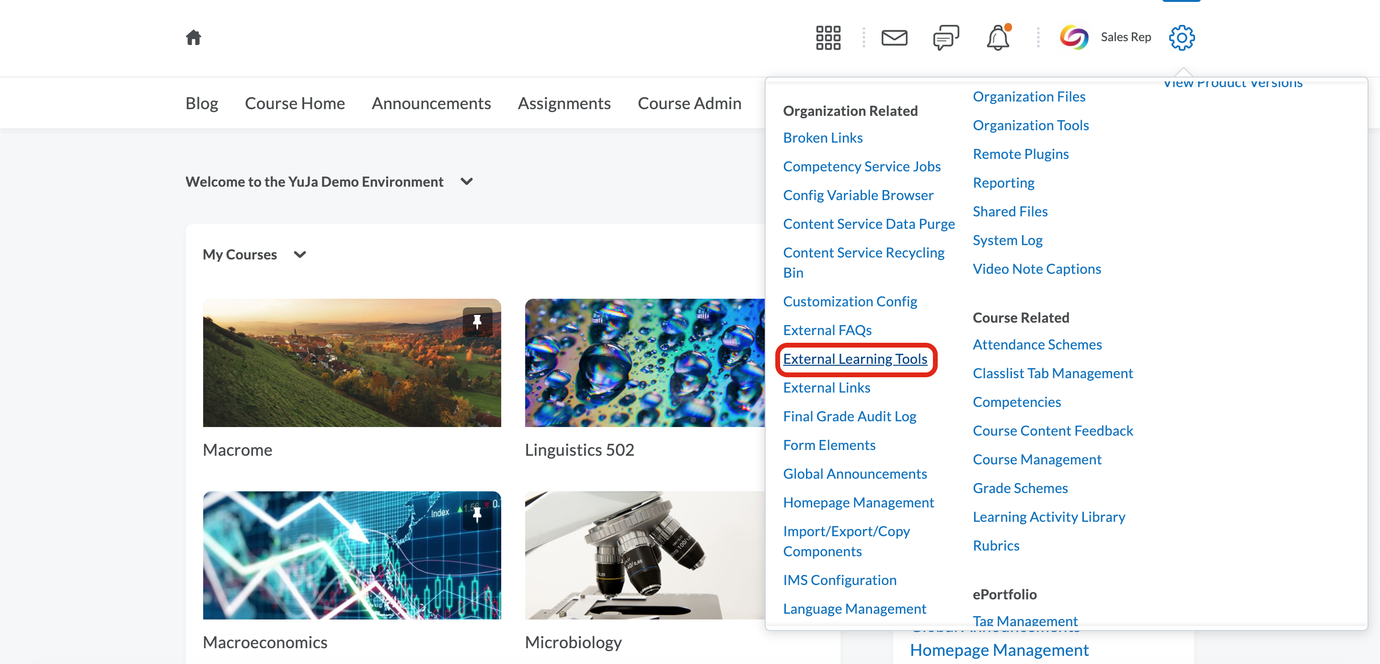Expand the Welcome to YuJa Demo Environment dropdown

click(x=466, y=181)
